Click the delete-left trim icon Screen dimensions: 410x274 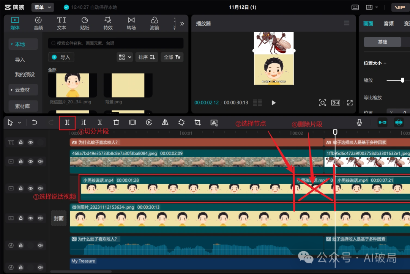[84, 122]
